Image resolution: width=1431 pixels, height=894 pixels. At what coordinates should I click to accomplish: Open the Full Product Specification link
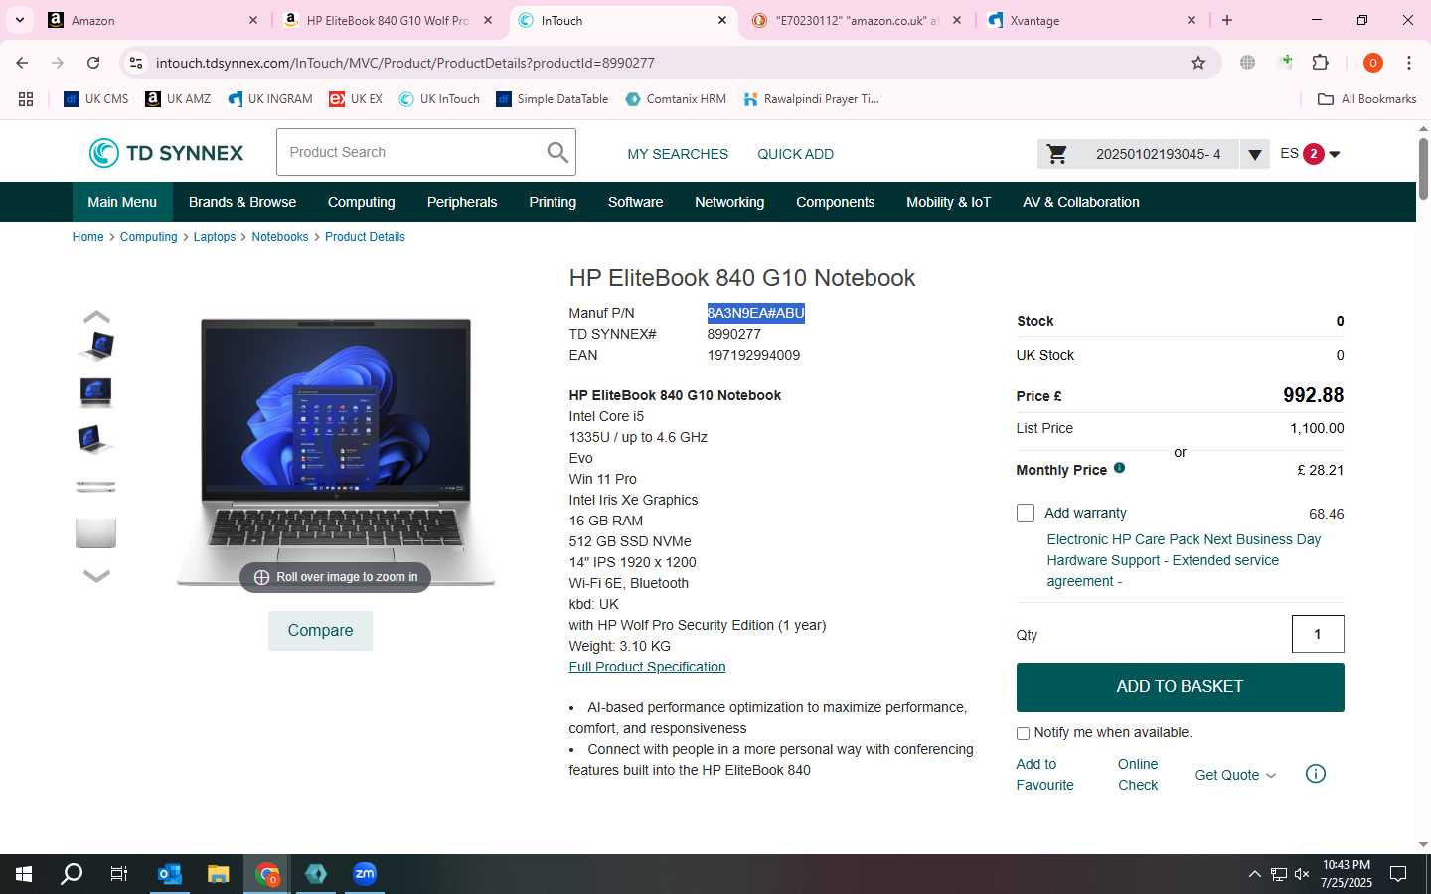click(x=647, y=667)
